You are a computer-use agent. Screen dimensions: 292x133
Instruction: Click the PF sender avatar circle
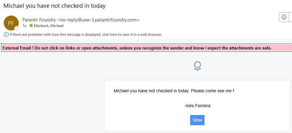11,23
